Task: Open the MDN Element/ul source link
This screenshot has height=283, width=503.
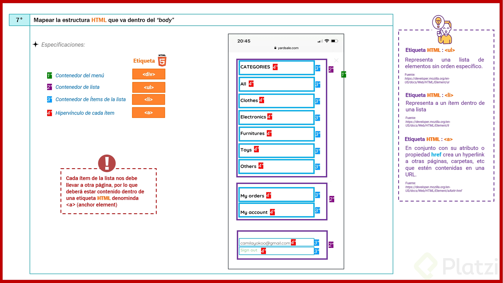Action: pyautogui.click(x=427, y=80)
